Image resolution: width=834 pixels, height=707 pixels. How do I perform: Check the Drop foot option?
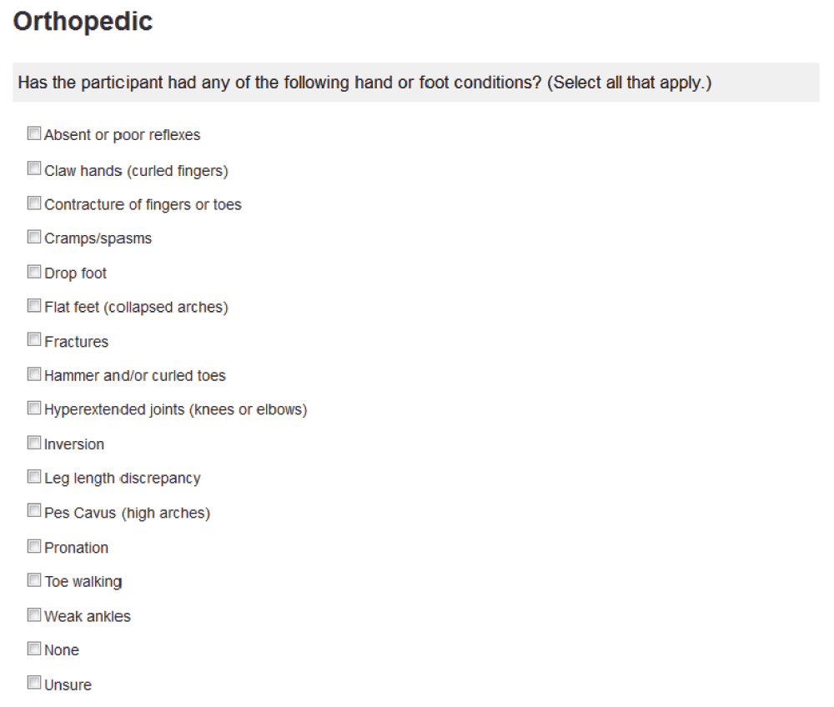34,272
